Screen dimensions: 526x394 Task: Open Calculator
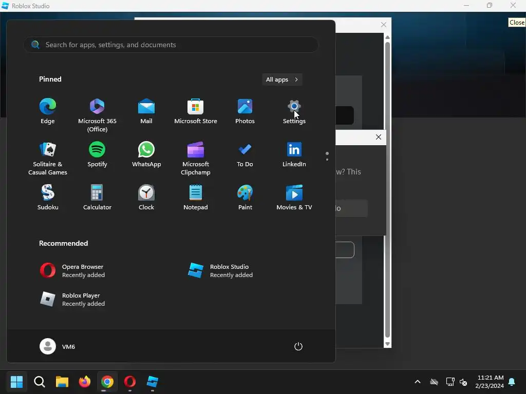[97, 198]
